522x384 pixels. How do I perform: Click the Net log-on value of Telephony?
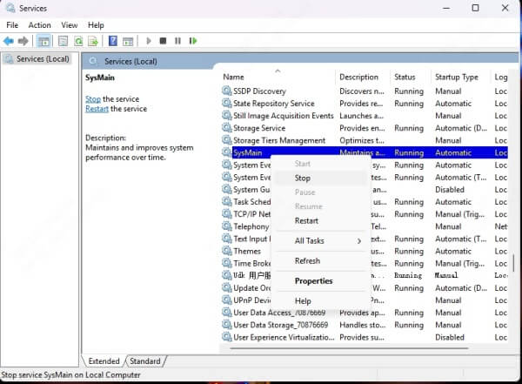point(501,226)
